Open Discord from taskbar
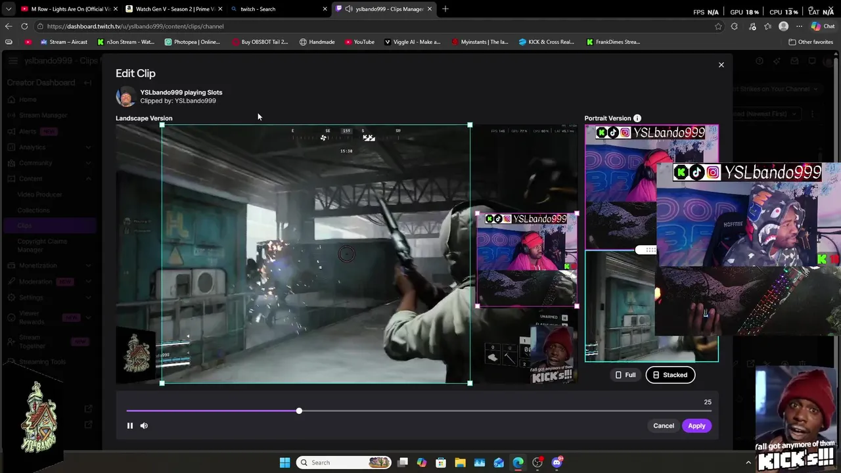This screenshot has height=473, width=841. [557, 462]
